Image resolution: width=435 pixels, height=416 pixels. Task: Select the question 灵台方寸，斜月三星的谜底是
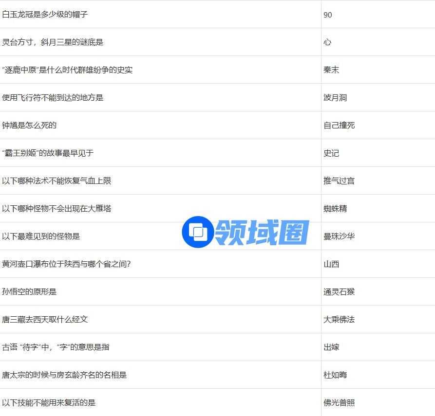pos(53,42)
